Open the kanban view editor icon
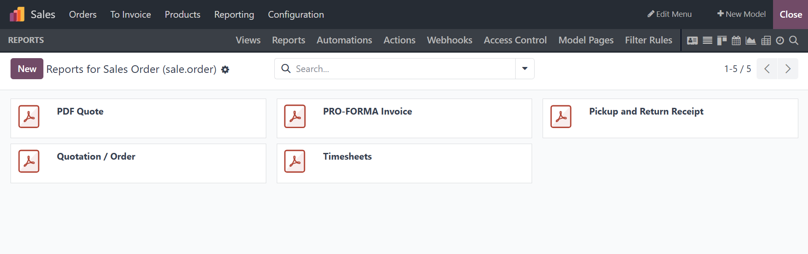The width and height of the screenshot is (808, 254). (x=722, y=40)
